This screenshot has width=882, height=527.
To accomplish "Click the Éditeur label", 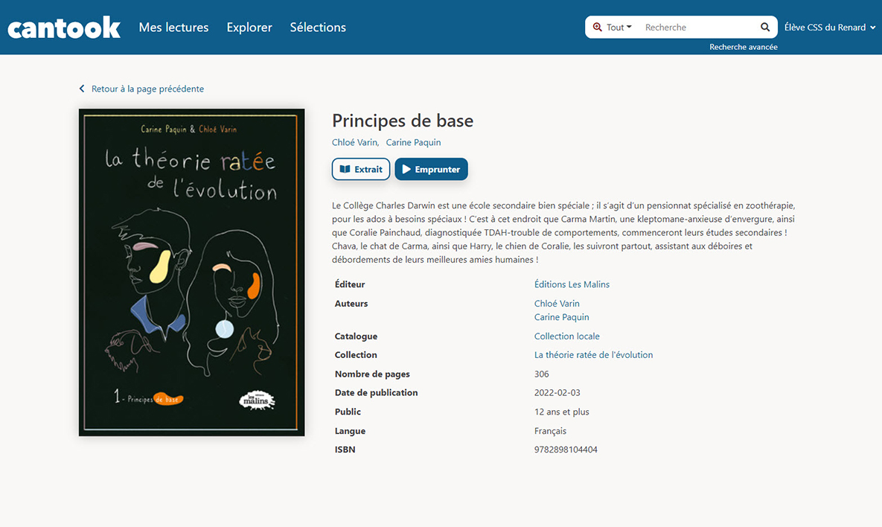I will point(350,284).
